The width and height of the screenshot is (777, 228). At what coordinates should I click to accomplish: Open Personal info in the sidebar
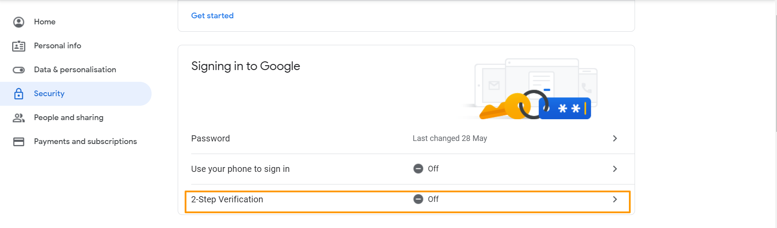57,46
